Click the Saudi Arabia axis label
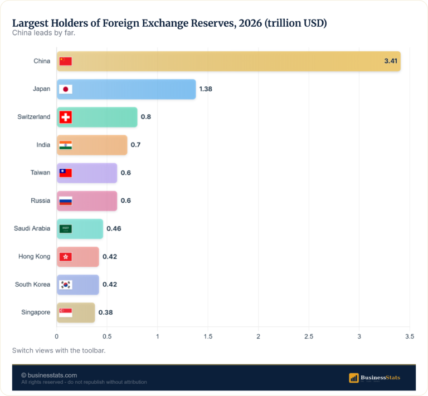 (32, 228)
